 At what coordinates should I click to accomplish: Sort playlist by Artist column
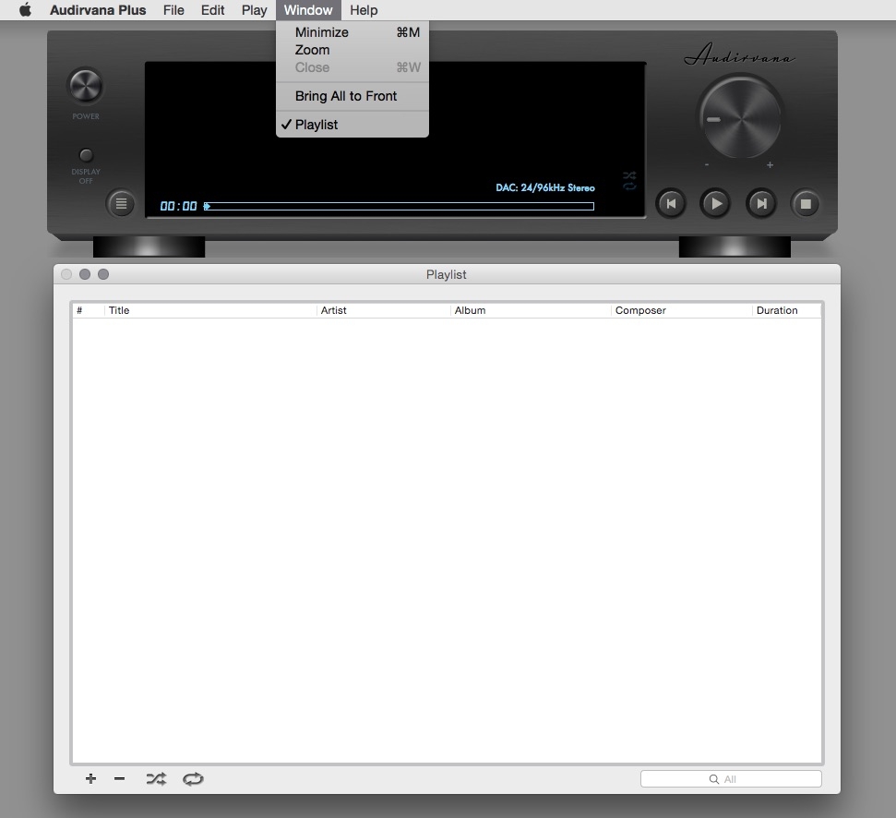click(x=384, y=310)
